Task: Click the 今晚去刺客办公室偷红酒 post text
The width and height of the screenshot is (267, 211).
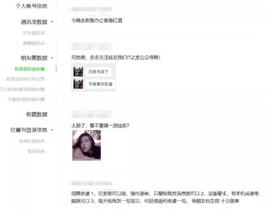Action: click(x=97, y=21)
